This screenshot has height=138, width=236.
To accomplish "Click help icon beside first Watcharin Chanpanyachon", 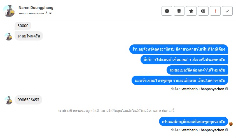I will tap(227, 89).
